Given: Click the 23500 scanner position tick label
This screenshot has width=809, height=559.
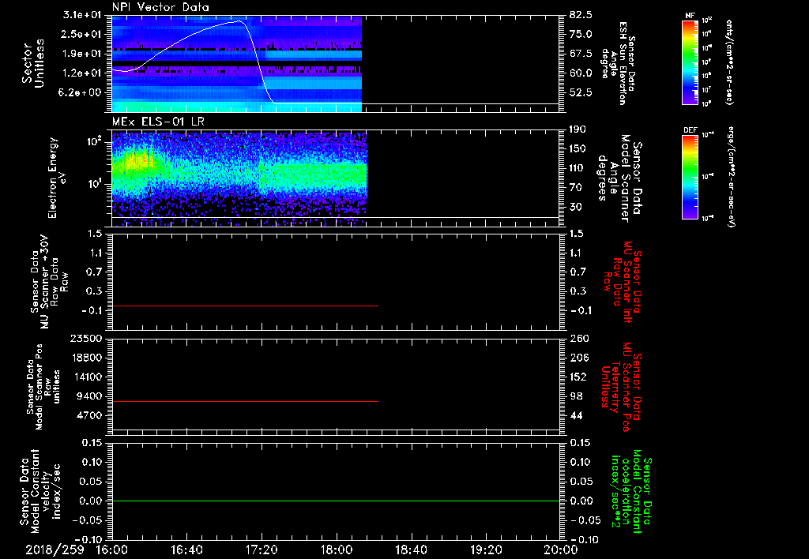Looking at the screenshot, I should [85, 339].
